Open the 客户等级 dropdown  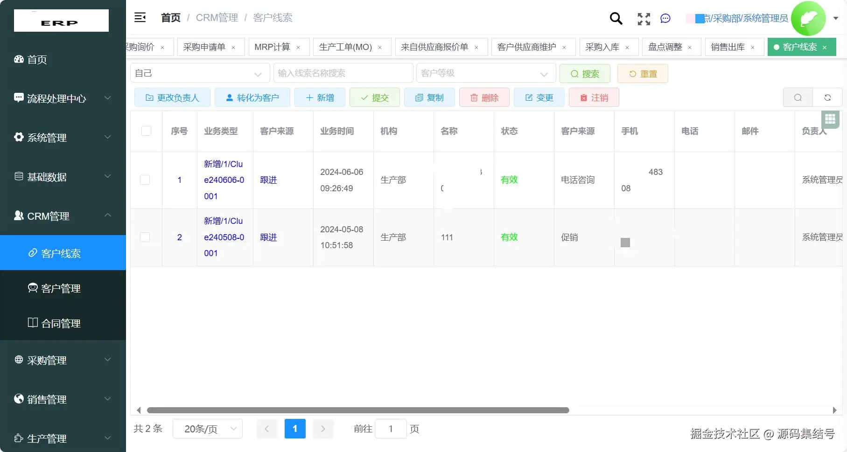(x=486, y=73)
